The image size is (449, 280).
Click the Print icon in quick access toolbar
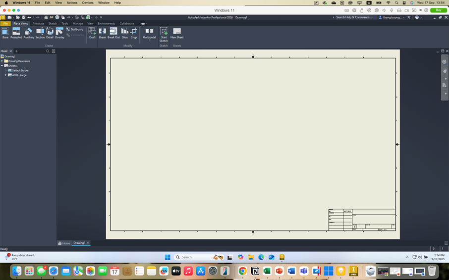57,17
